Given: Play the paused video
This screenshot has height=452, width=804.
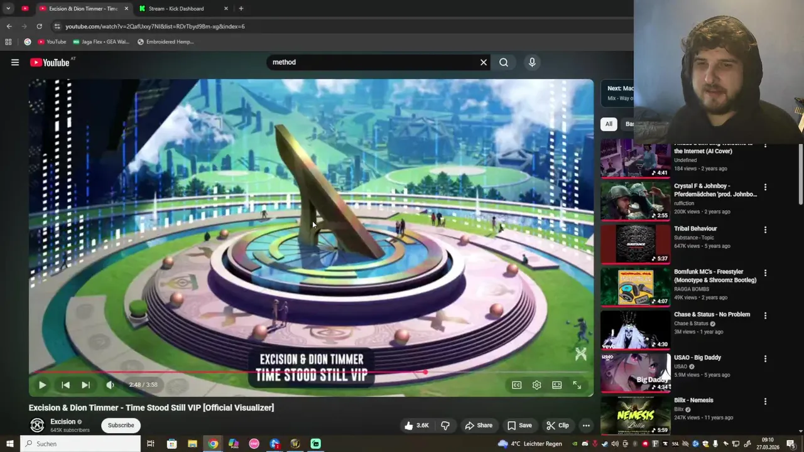Looking at the screenshot, I should click(x=42, y=385).
